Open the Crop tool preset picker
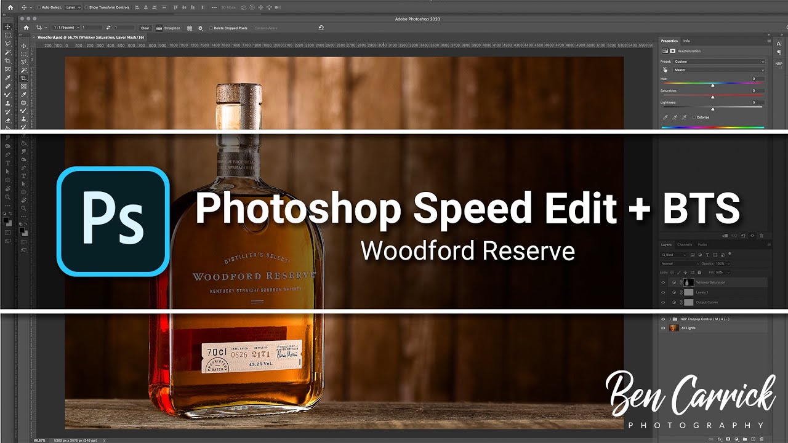 coord(41,28)
